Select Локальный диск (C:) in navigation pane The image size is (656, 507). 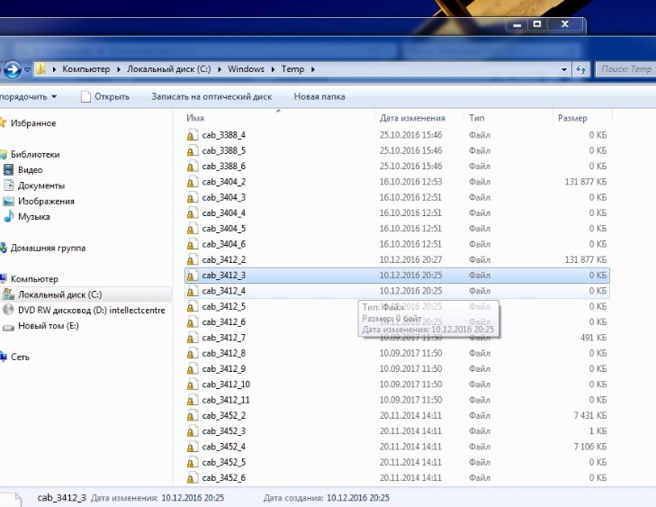click(x=59, y=294)
